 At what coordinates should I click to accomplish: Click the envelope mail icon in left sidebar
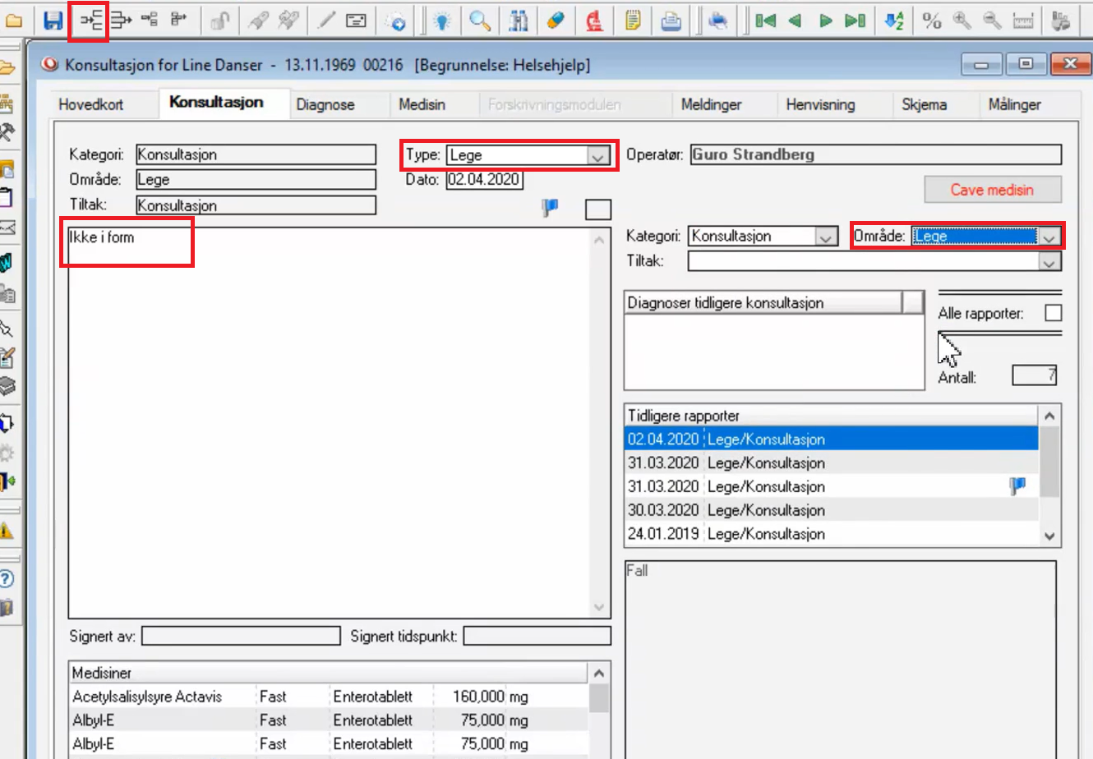point(7,228)
